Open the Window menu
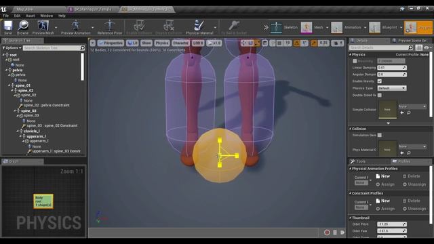This screenshot has width=434, height=244. click(46, 16)
